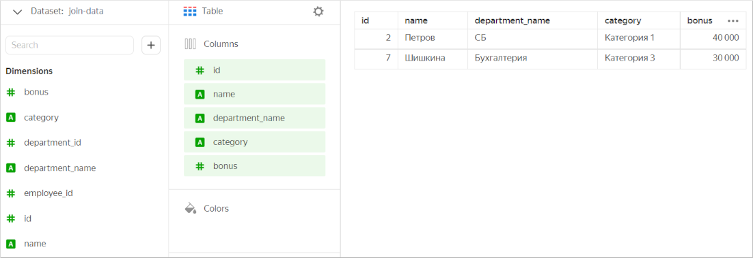Click the hash icon of bonus dimension

click(x=11, y=93)
